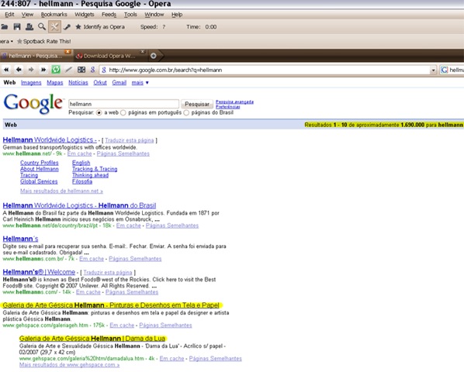Reload page with green refresh icon
The image size is (464, 372).
click(56, 70)
